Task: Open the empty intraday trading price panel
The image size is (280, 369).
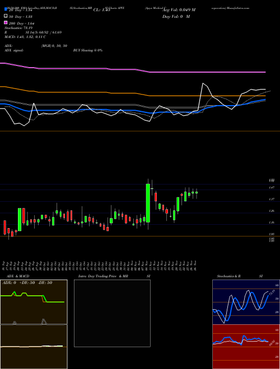Action: coord(112,313)
